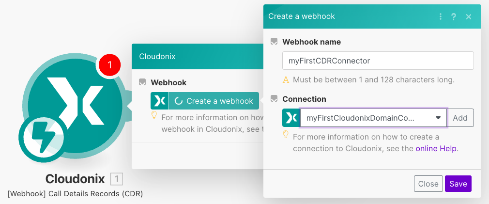Click the Webhook name input field
This screenshot has width=489, height=204.
(x=378, y=61)
